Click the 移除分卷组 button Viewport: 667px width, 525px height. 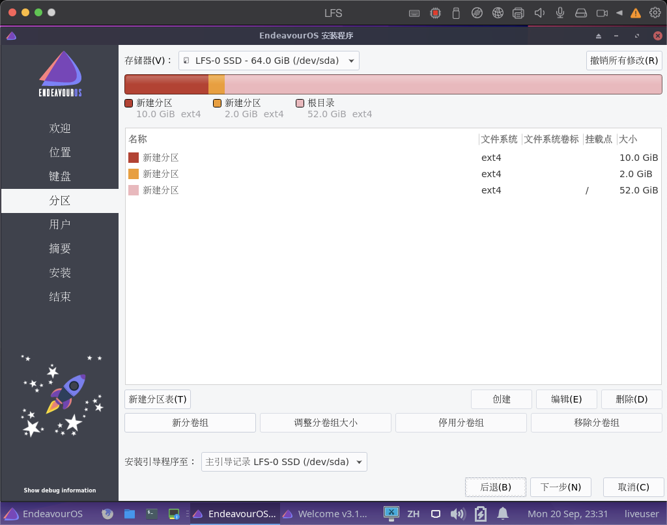pyautogui.click(x=597, y=423)
